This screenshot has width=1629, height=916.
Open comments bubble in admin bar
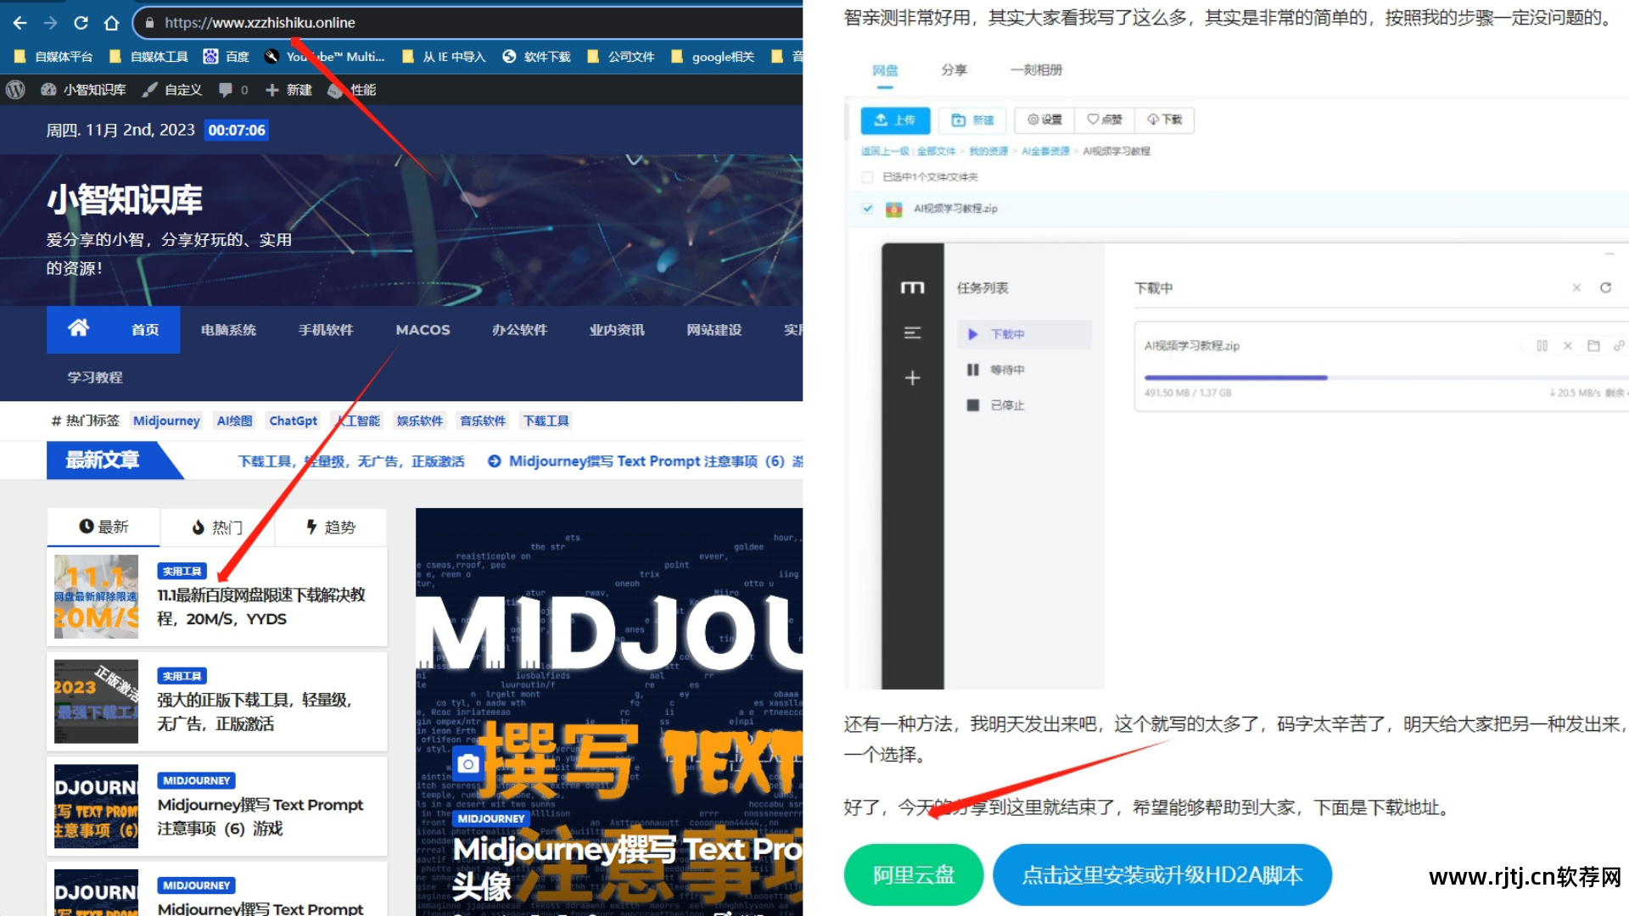click(233, 90)
